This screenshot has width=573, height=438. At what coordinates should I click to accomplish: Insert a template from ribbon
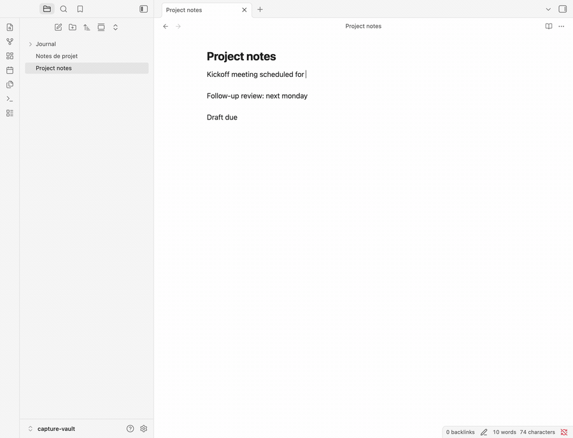coord(10,85)
